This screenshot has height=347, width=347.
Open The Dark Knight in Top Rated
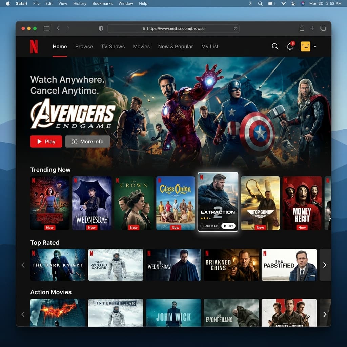(x=58, y=265)
